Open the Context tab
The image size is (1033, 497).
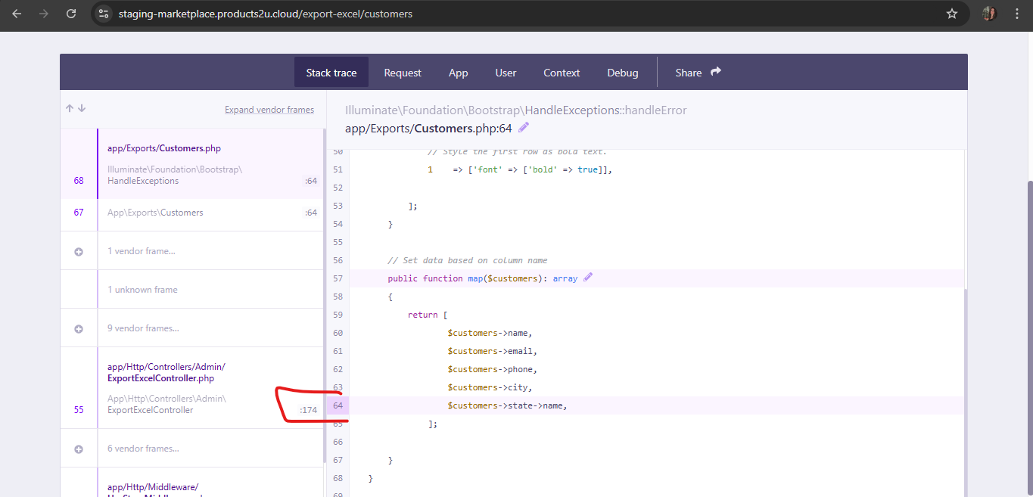point(562,73)
